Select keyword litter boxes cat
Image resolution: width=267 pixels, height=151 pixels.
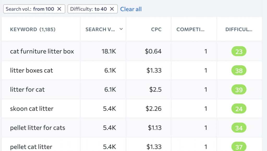32,70
